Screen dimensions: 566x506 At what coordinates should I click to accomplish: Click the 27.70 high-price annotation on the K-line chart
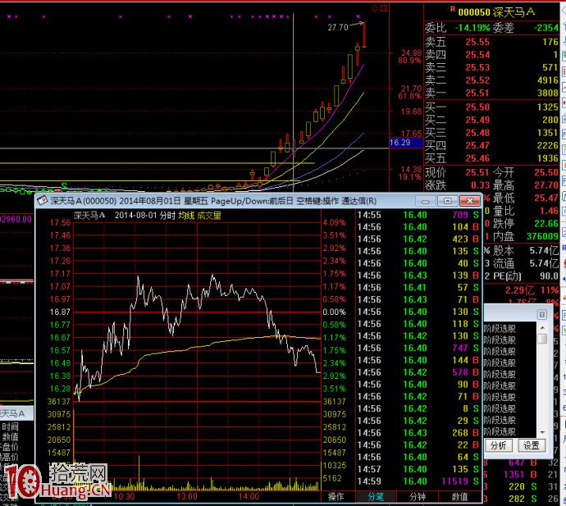pyautogui.click(x=338, y=27)
